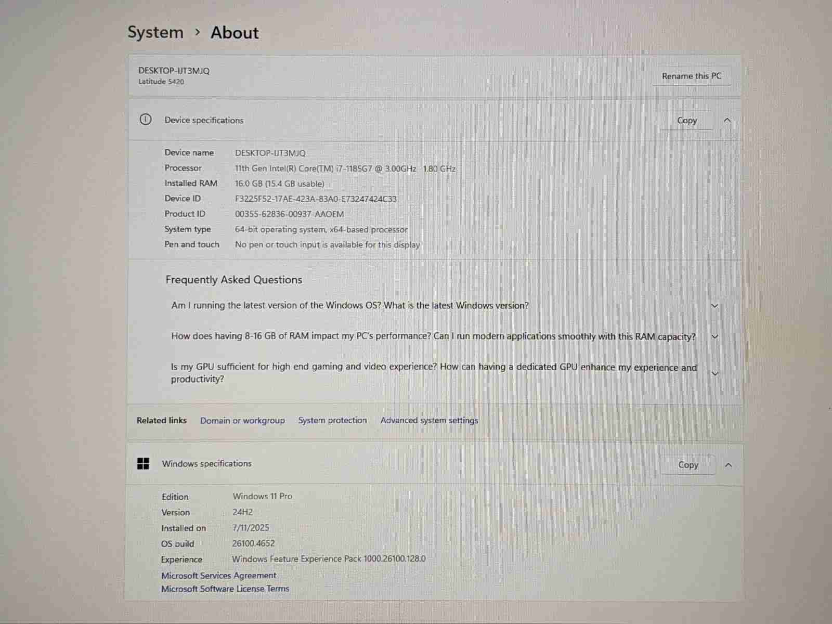Viewport: 832px width, 624px height.
Task: Open Advanced system settings
Action: 429,420
